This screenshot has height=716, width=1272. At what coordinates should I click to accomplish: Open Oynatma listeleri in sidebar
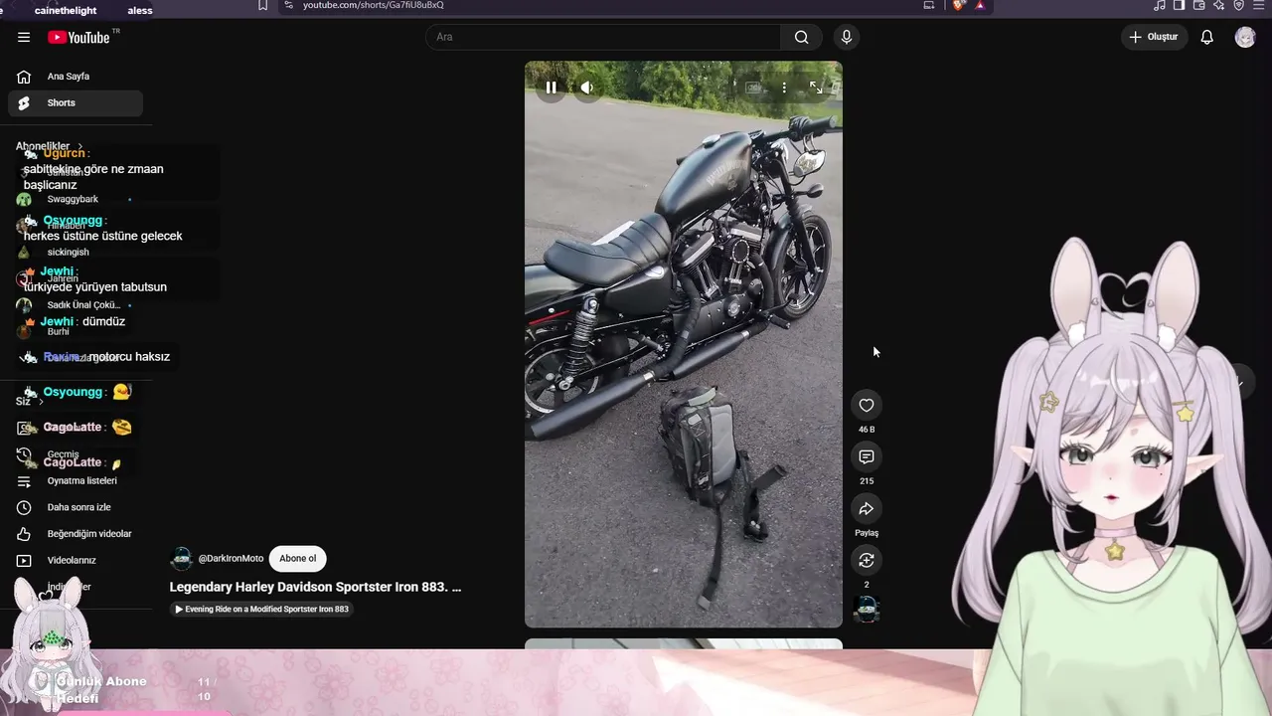click(x=76, y=480)
